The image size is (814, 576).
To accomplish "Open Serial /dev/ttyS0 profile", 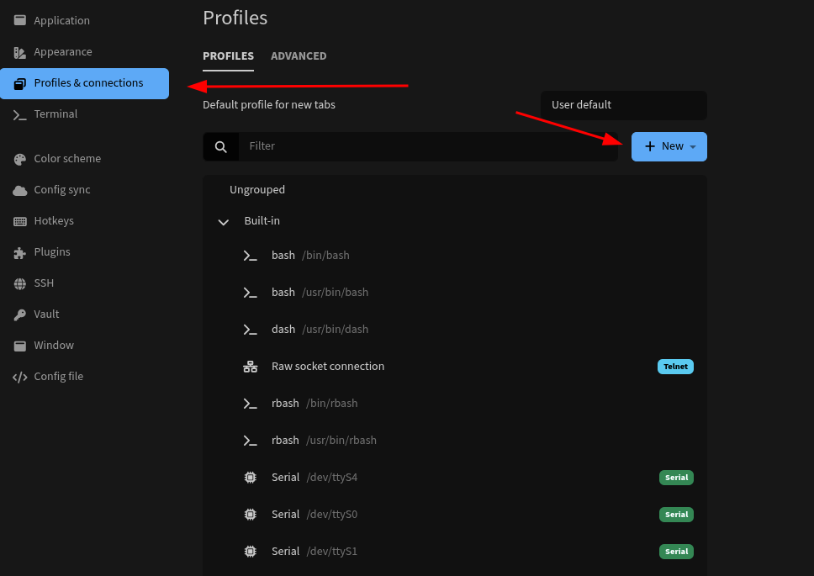I will tap(314, 515).
